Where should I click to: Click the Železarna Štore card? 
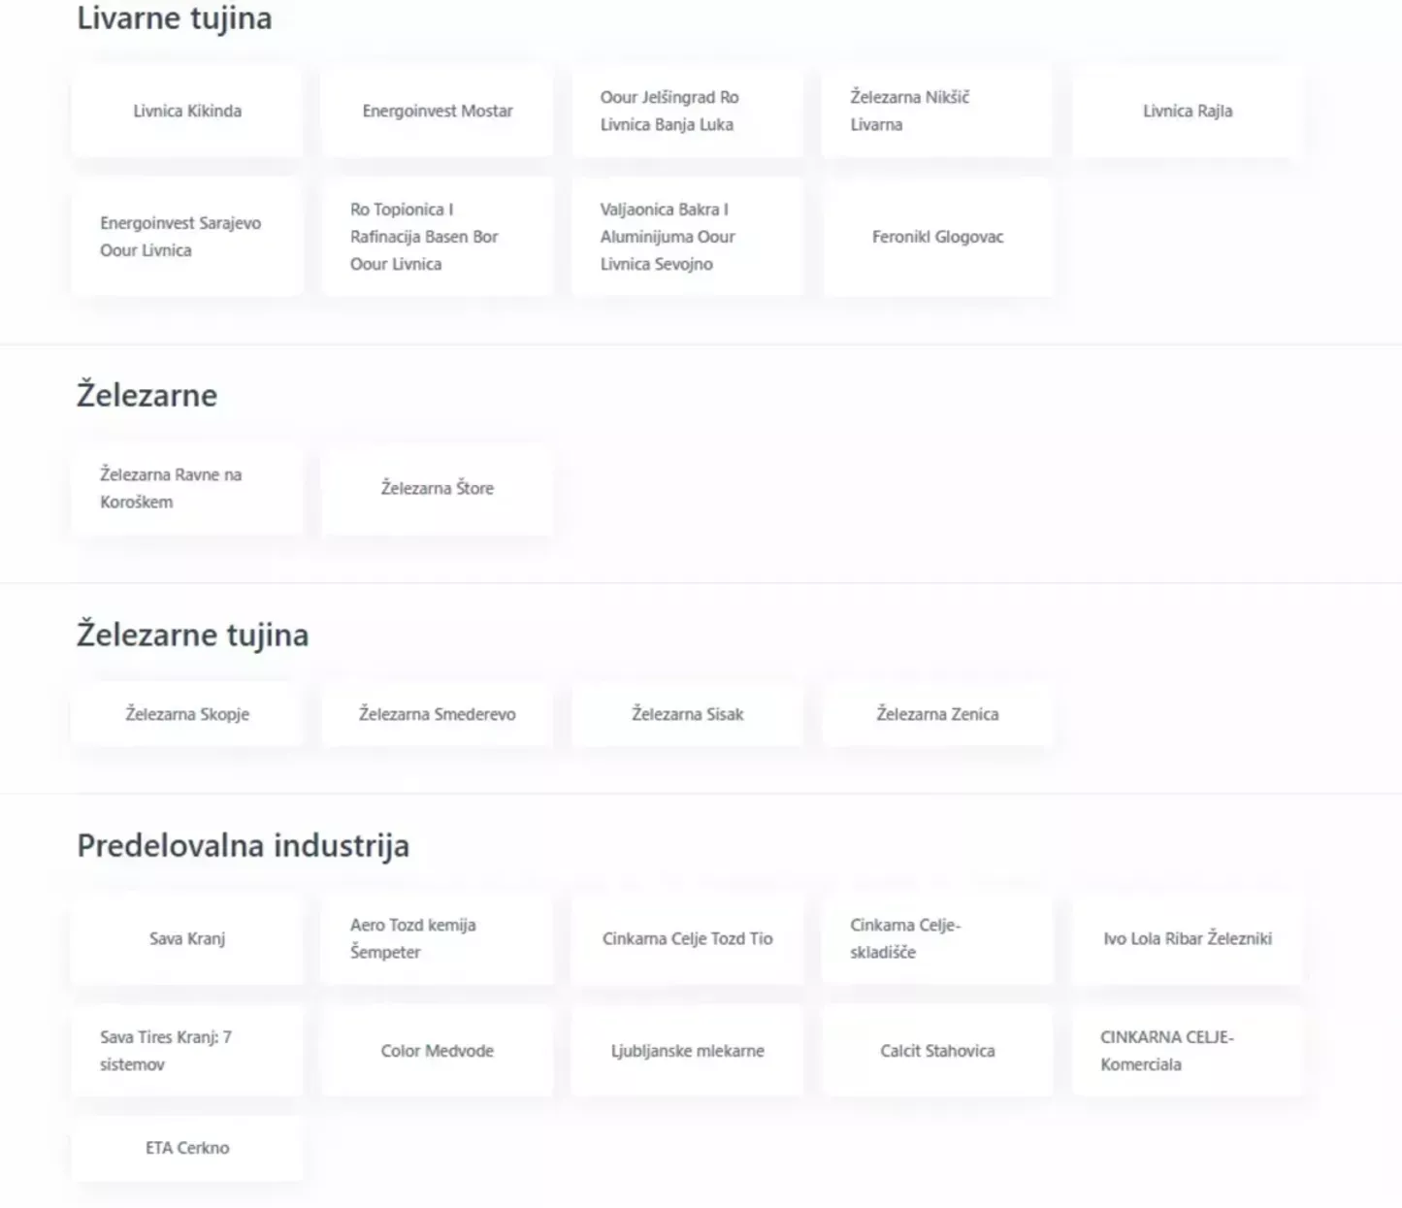[438, 488]
